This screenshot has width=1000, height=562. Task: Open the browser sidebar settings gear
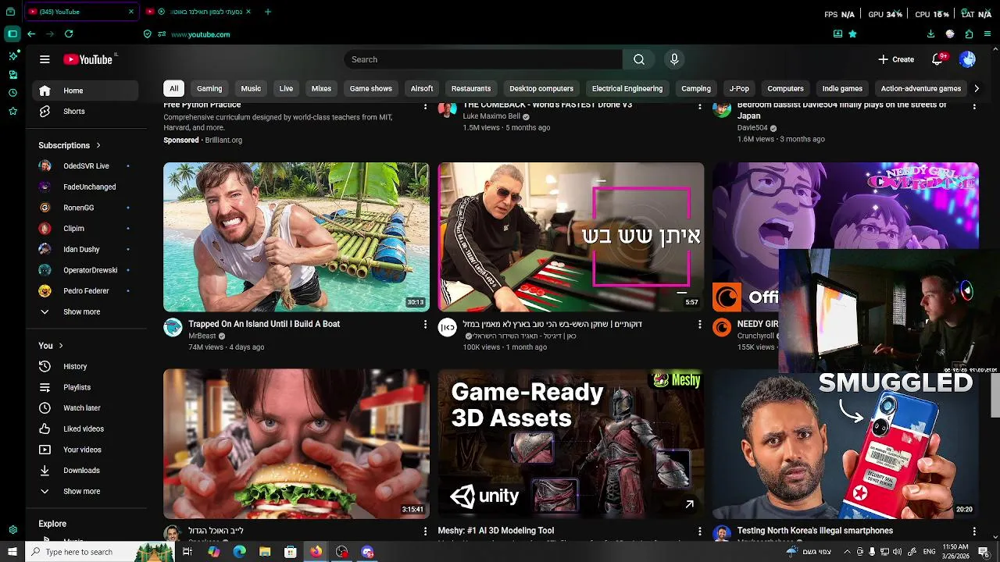click(x=12, y=530)
